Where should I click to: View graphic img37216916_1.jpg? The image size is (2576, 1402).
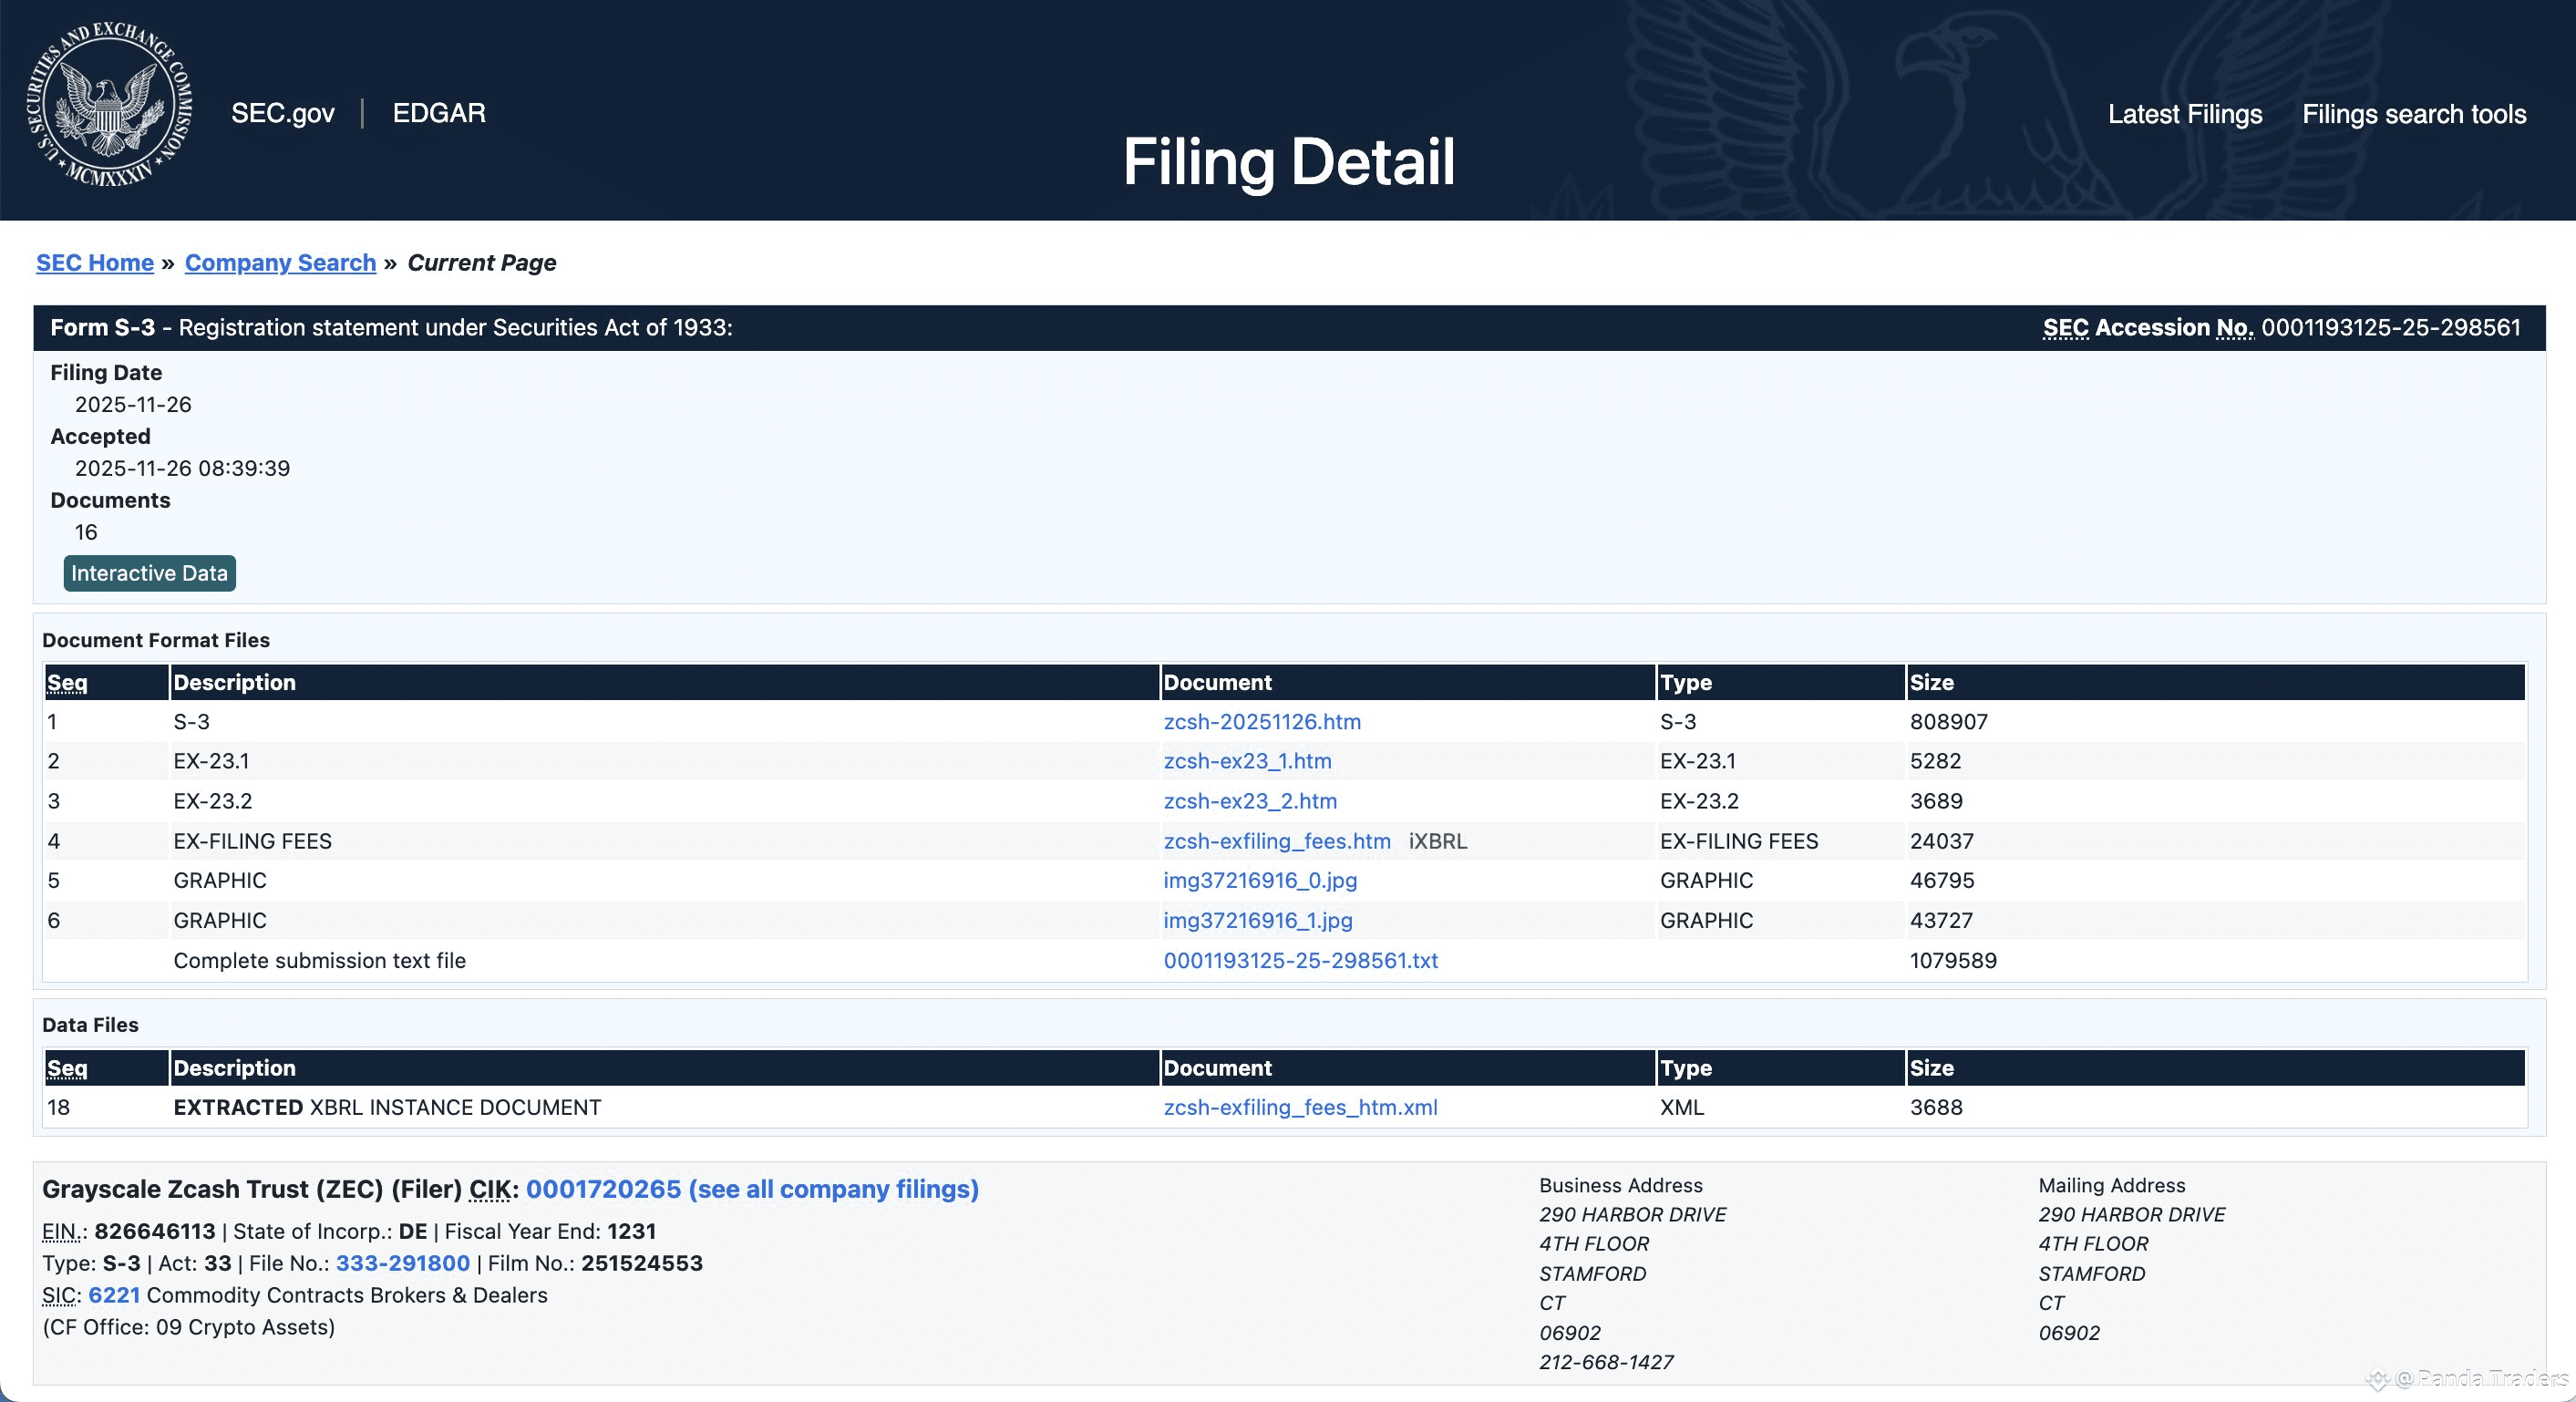[x=1257, y=920]
